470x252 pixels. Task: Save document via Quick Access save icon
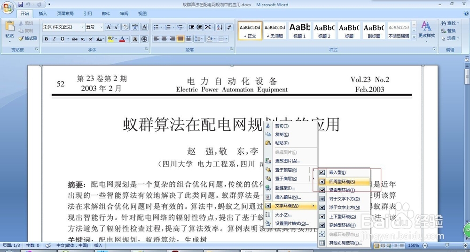[21, 5]
